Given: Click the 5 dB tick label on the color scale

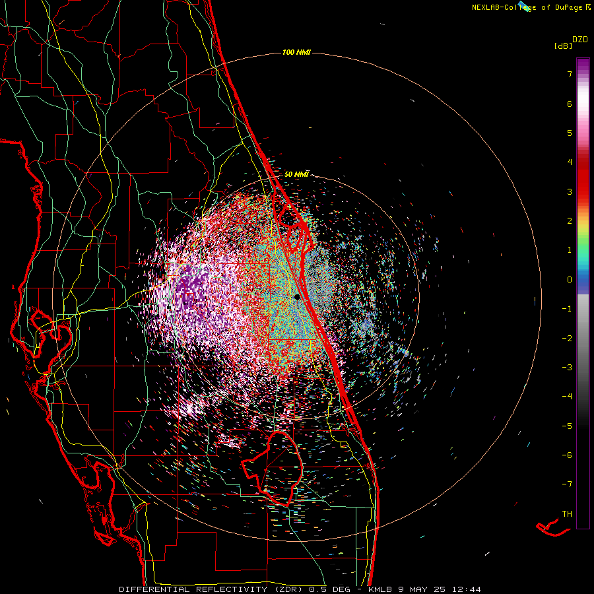Looking at the screenshot, I should pos(570,133).
